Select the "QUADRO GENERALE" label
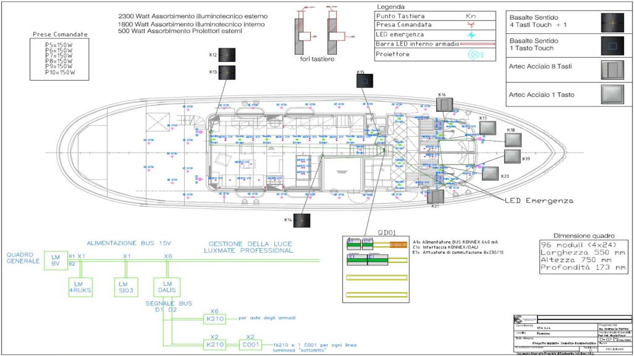The height and width of the screenshot is (356, 634). [x=23, y=257]
